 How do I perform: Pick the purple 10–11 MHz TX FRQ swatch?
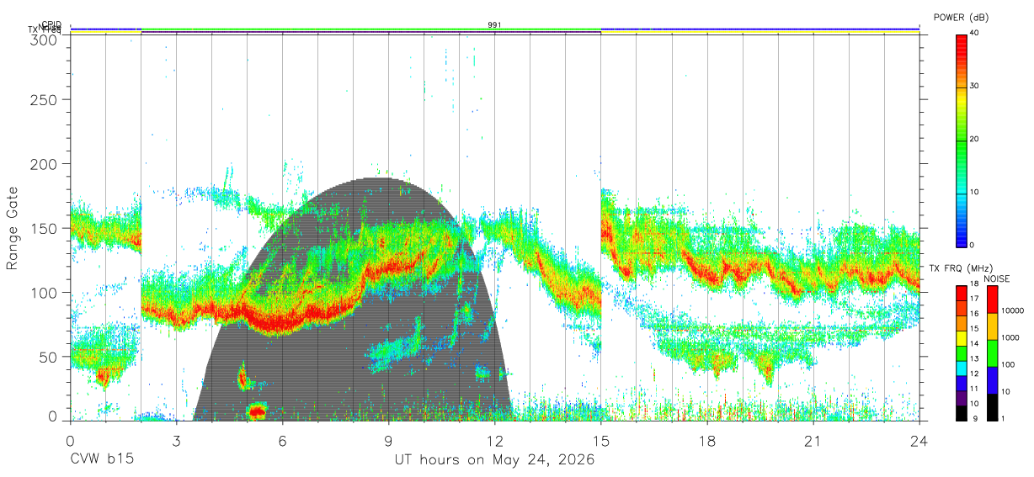(962, 397)
